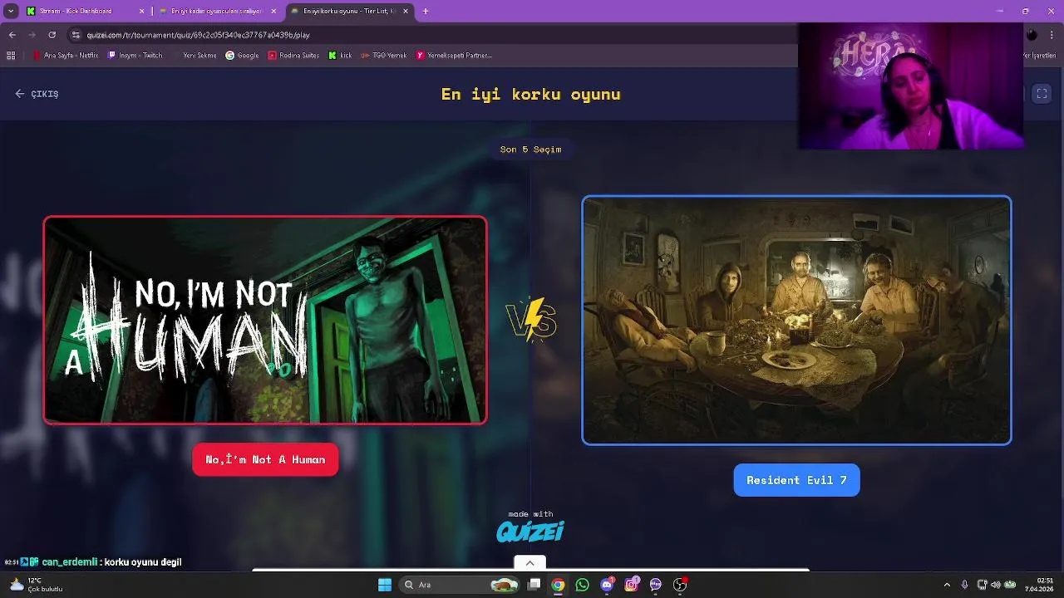Screen dimensions: 1064x598
Task: Open the Son 5 Seçim panel
Action: [x=530, y=149]
